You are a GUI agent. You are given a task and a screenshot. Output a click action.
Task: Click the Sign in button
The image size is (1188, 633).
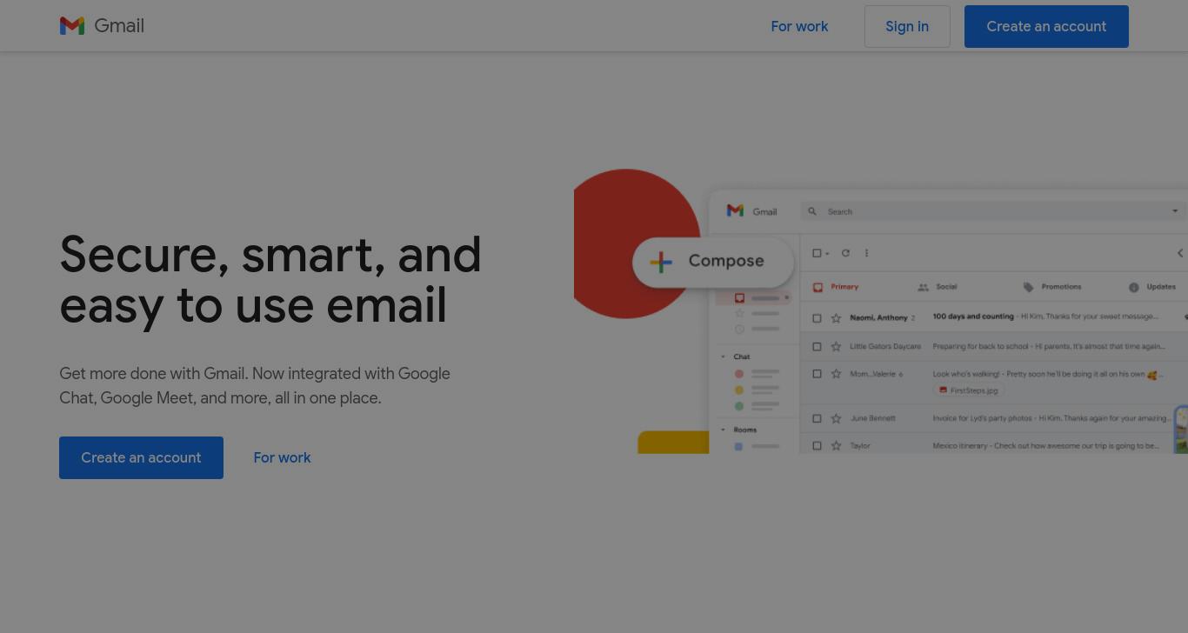(907, 26)
